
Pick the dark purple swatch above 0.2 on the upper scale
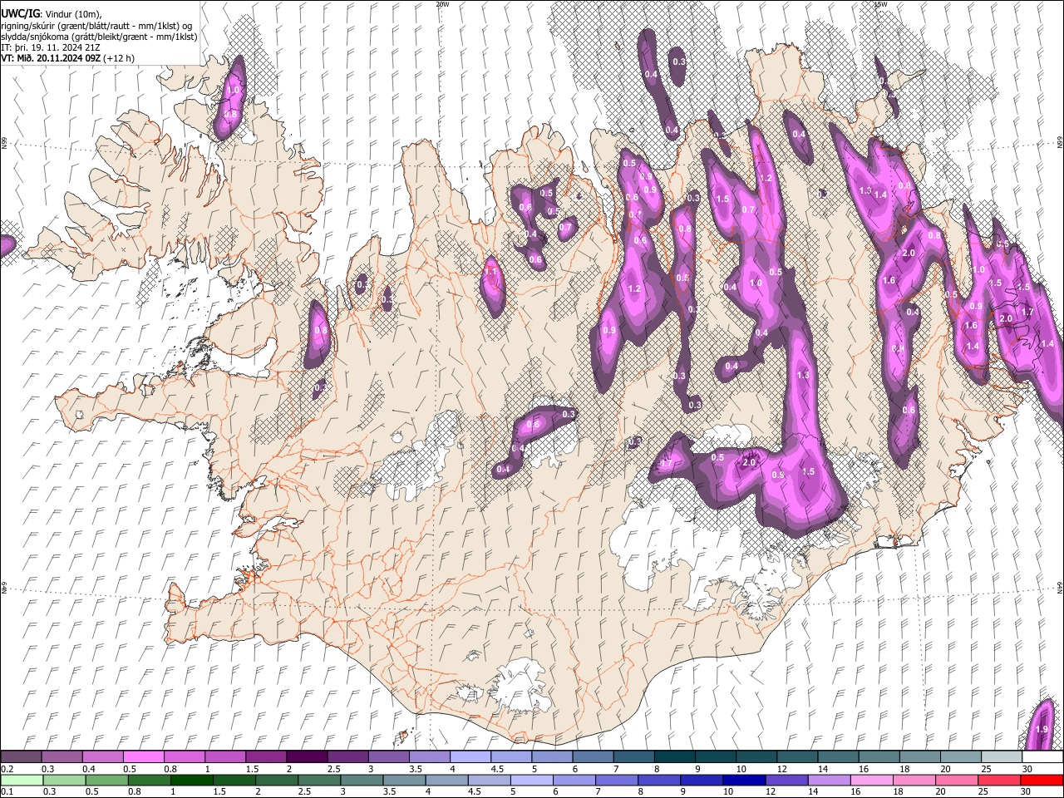point(21,757)
